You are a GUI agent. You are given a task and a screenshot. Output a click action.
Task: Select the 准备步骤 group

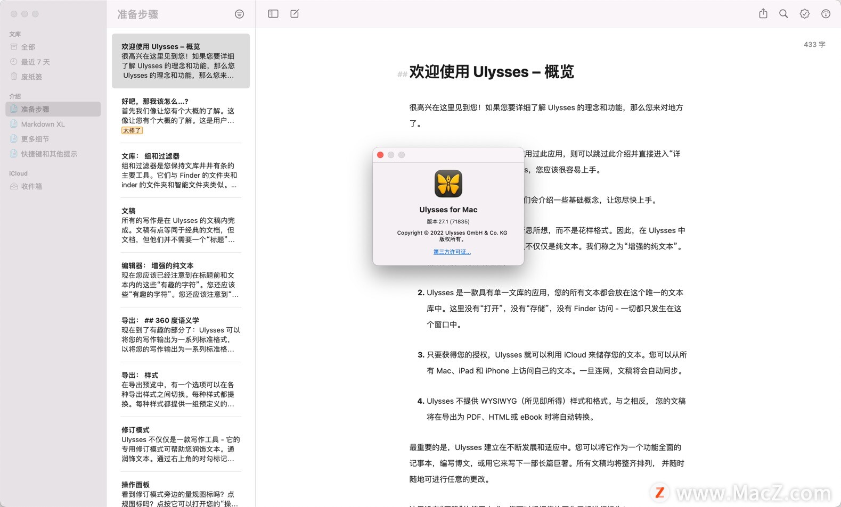click(53, 109)
